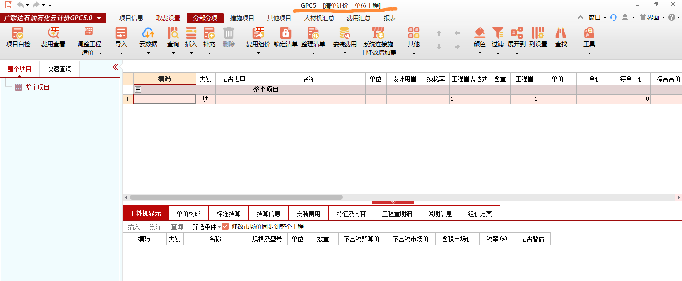This screenshot has height=281, width=682.
Task: Open the 云数据 dropdown arrow
Action: coord(148,53)
